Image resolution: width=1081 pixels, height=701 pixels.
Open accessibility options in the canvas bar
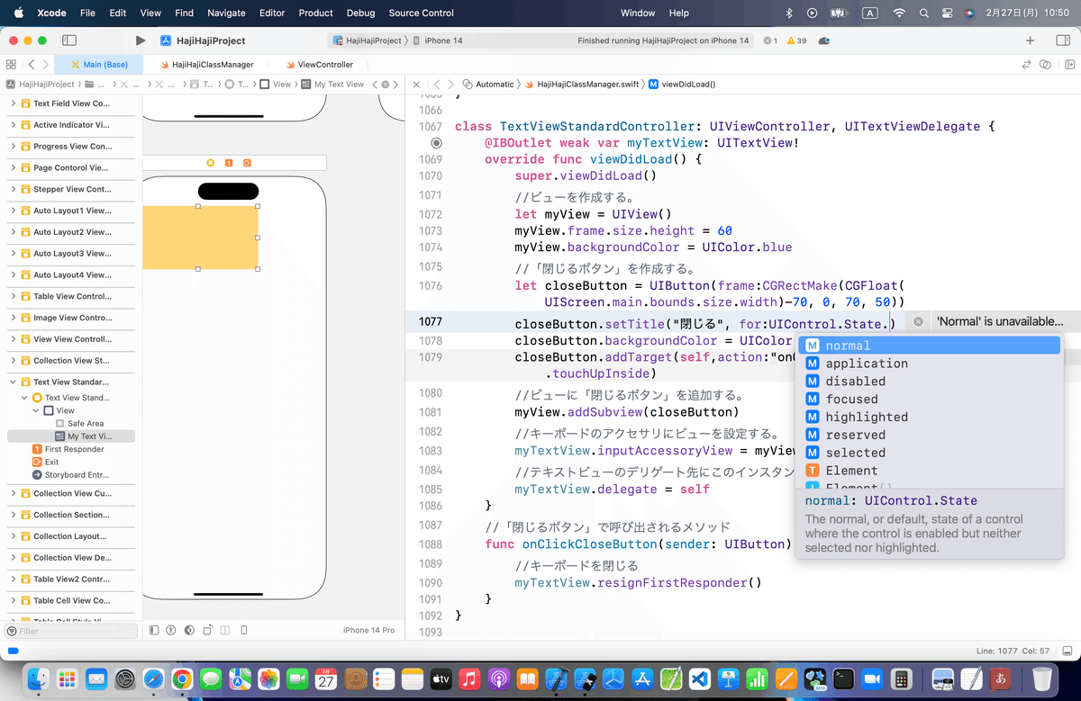point(172,630)
